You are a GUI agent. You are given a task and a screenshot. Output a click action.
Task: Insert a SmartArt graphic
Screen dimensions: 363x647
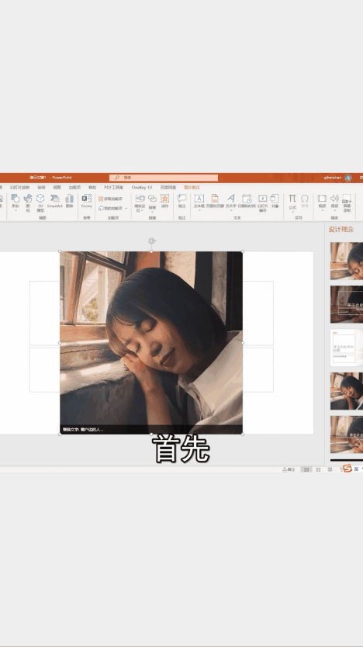point(55,201)
